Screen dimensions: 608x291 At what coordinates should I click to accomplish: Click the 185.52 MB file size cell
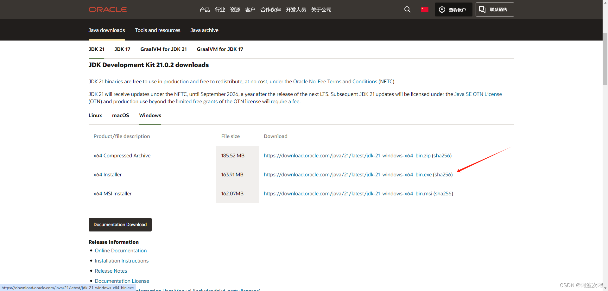tap(237, 155)
